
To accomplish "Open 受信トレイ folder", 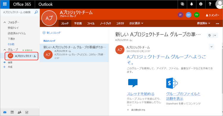I will tap(13, 28).
